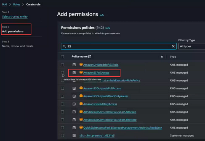Click the policy icon beside AmazonDMSRedshiftS3Role
The image size is (205, 141).
pos(81,64)
